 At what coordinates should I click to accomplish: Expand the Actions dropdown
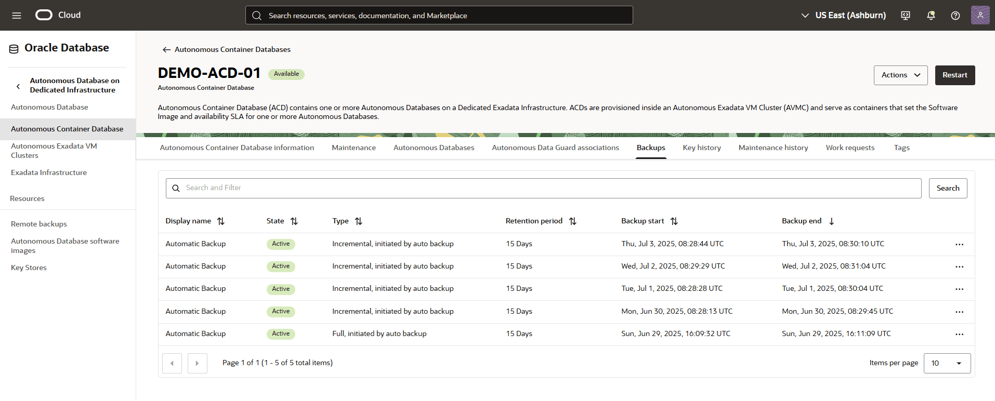click(901, 75)
